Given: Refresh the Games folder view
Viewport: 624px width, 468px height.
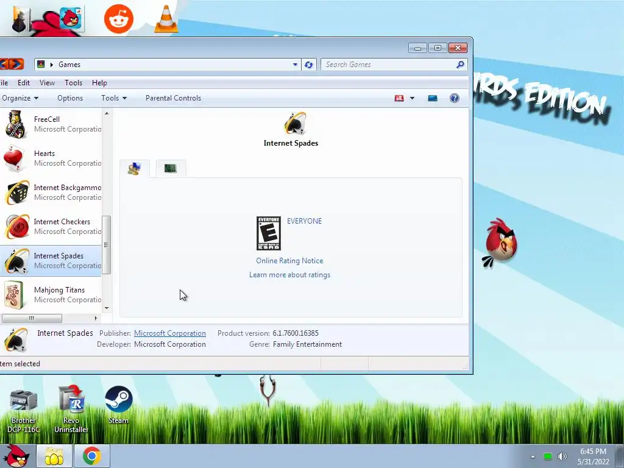Looking at the screenshot, I should pos(309,65).
